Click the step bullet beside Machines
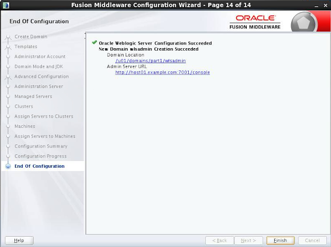Viewport: 331px width, 247px height. click(x=8, y=126)
